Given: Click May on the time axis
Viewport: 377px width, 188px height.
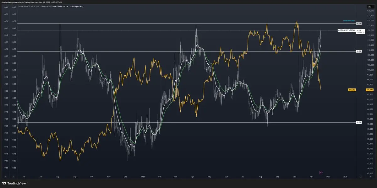Looking at the screenshot, I should coord(209,177).
